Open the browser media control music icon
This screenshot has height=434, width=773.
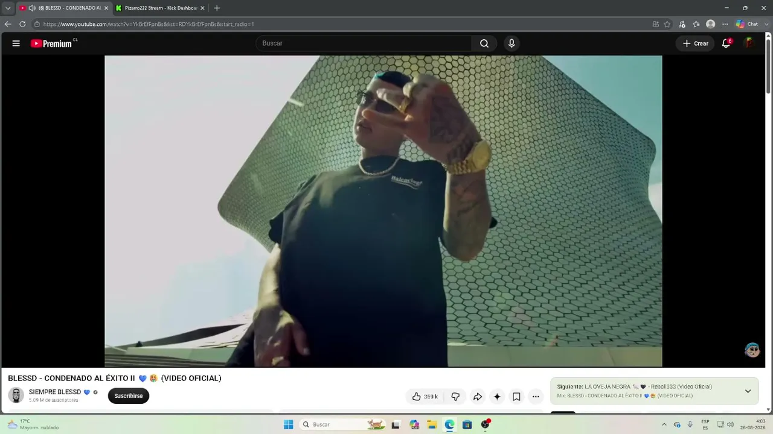pyautogui.click(x=682, y=24)
